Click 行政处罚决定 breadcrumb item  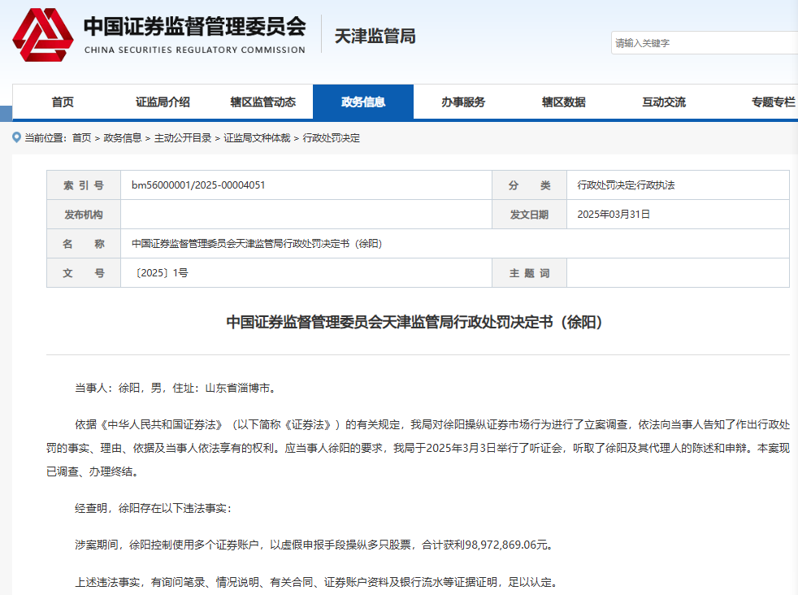(x=332, y=138)
